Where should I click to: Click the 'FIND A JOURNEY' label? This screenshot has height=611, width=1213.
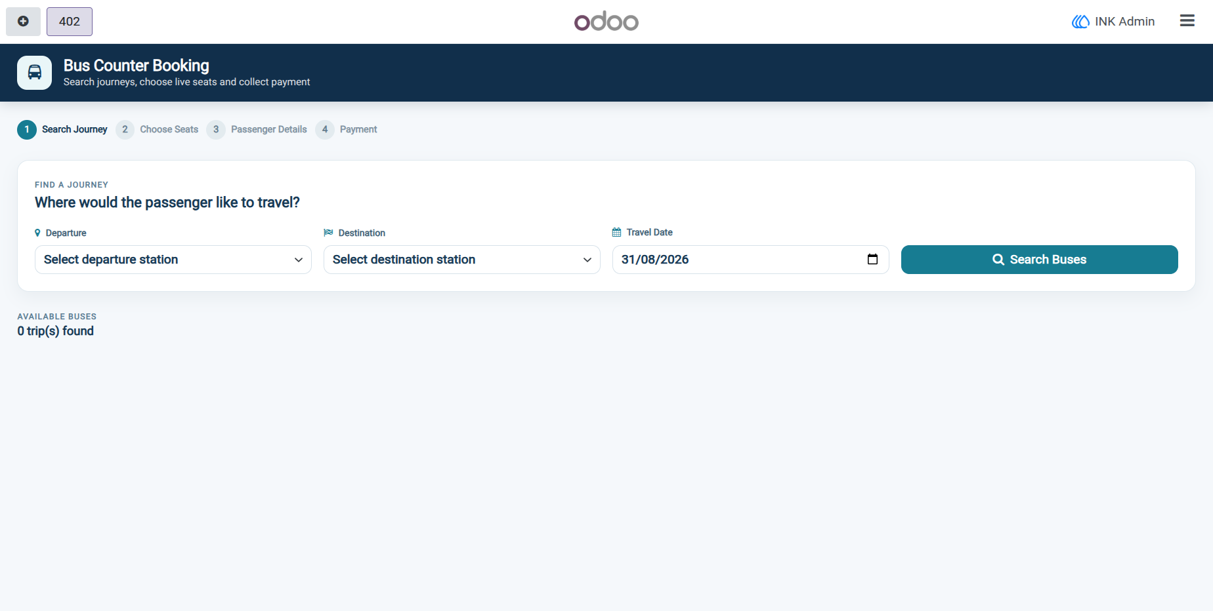tap(72, 185)
